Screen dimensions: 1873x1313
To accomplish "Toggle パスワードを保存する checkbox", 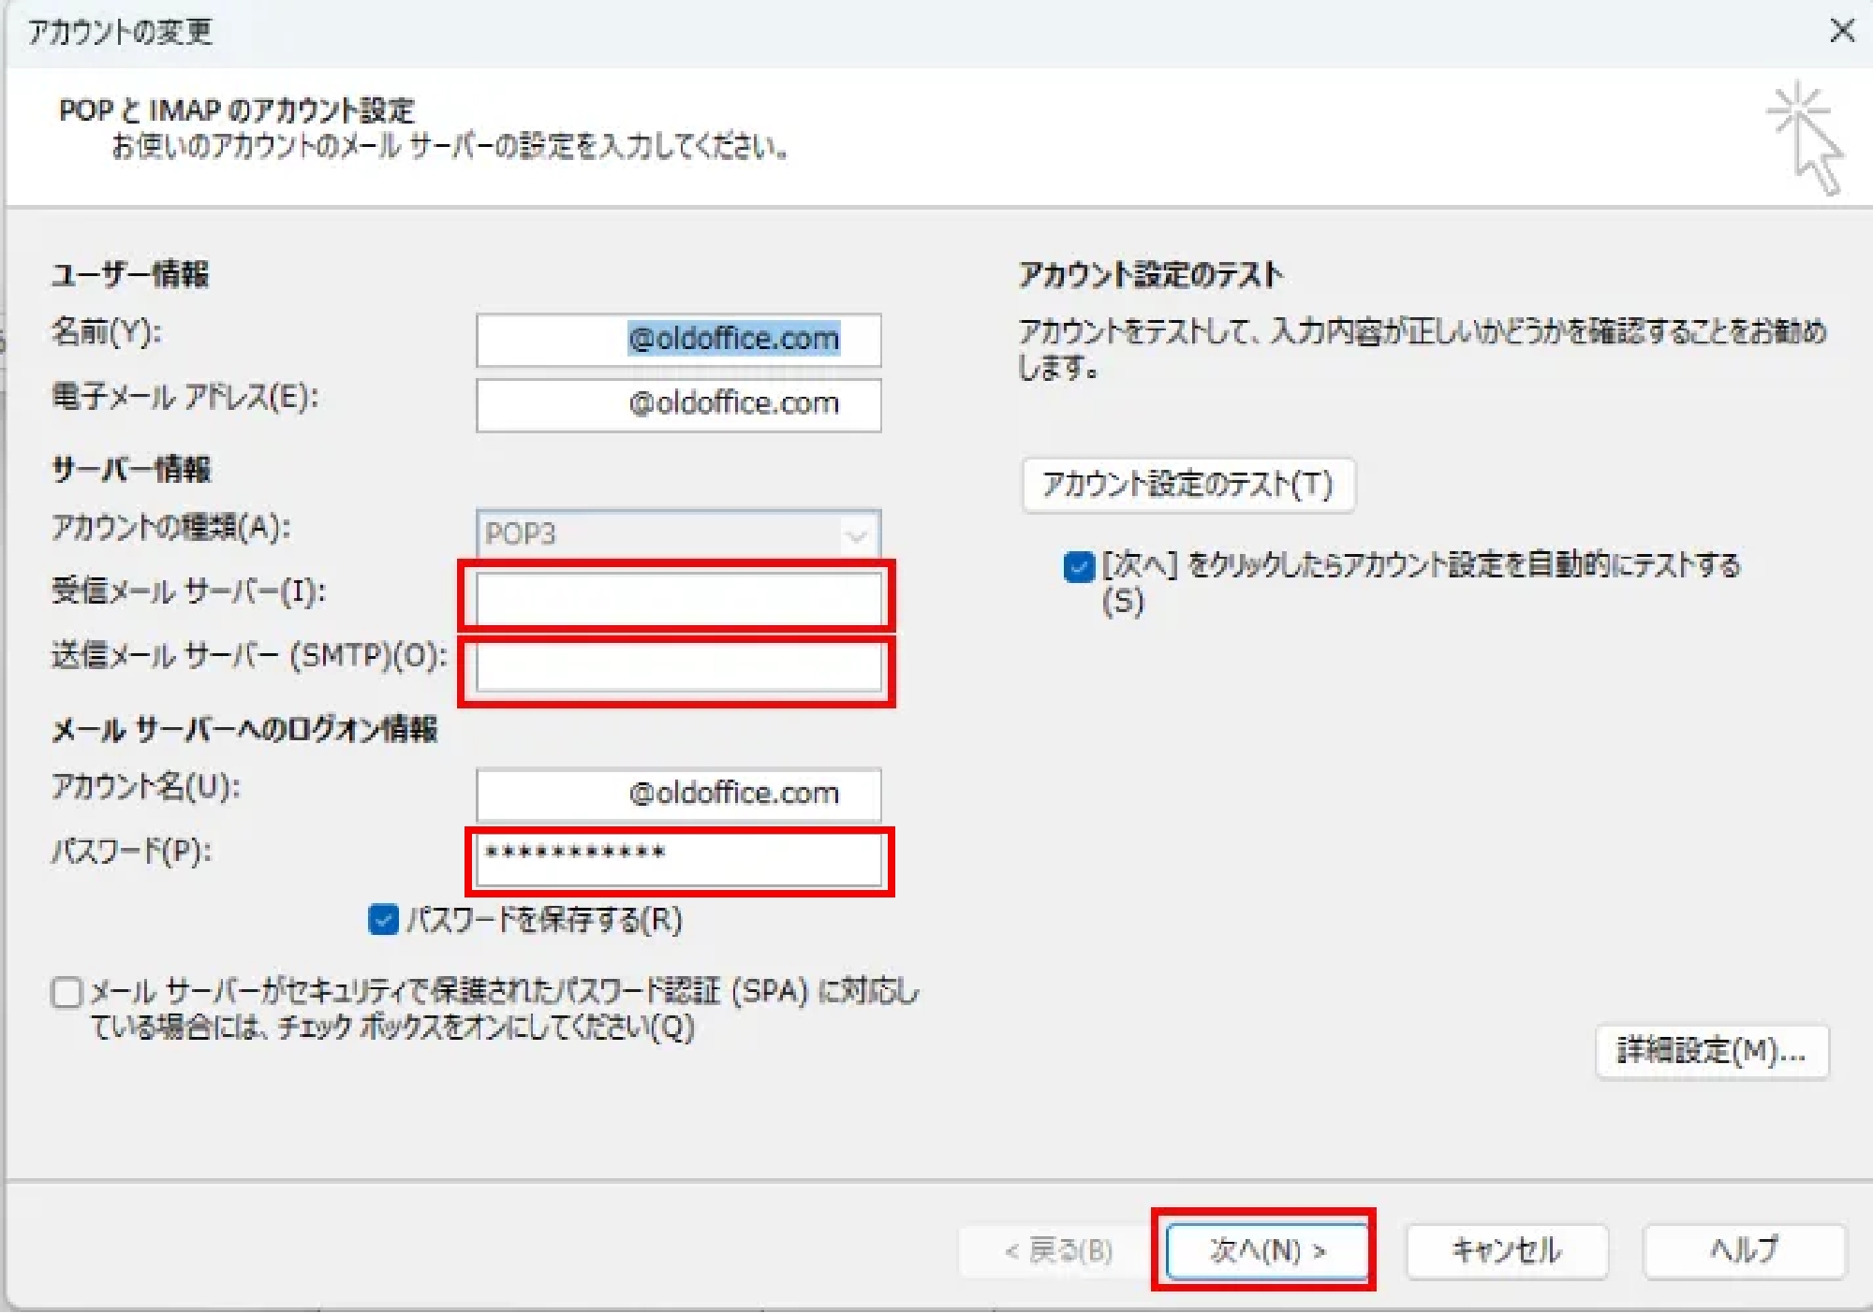I will click(383, 920).
